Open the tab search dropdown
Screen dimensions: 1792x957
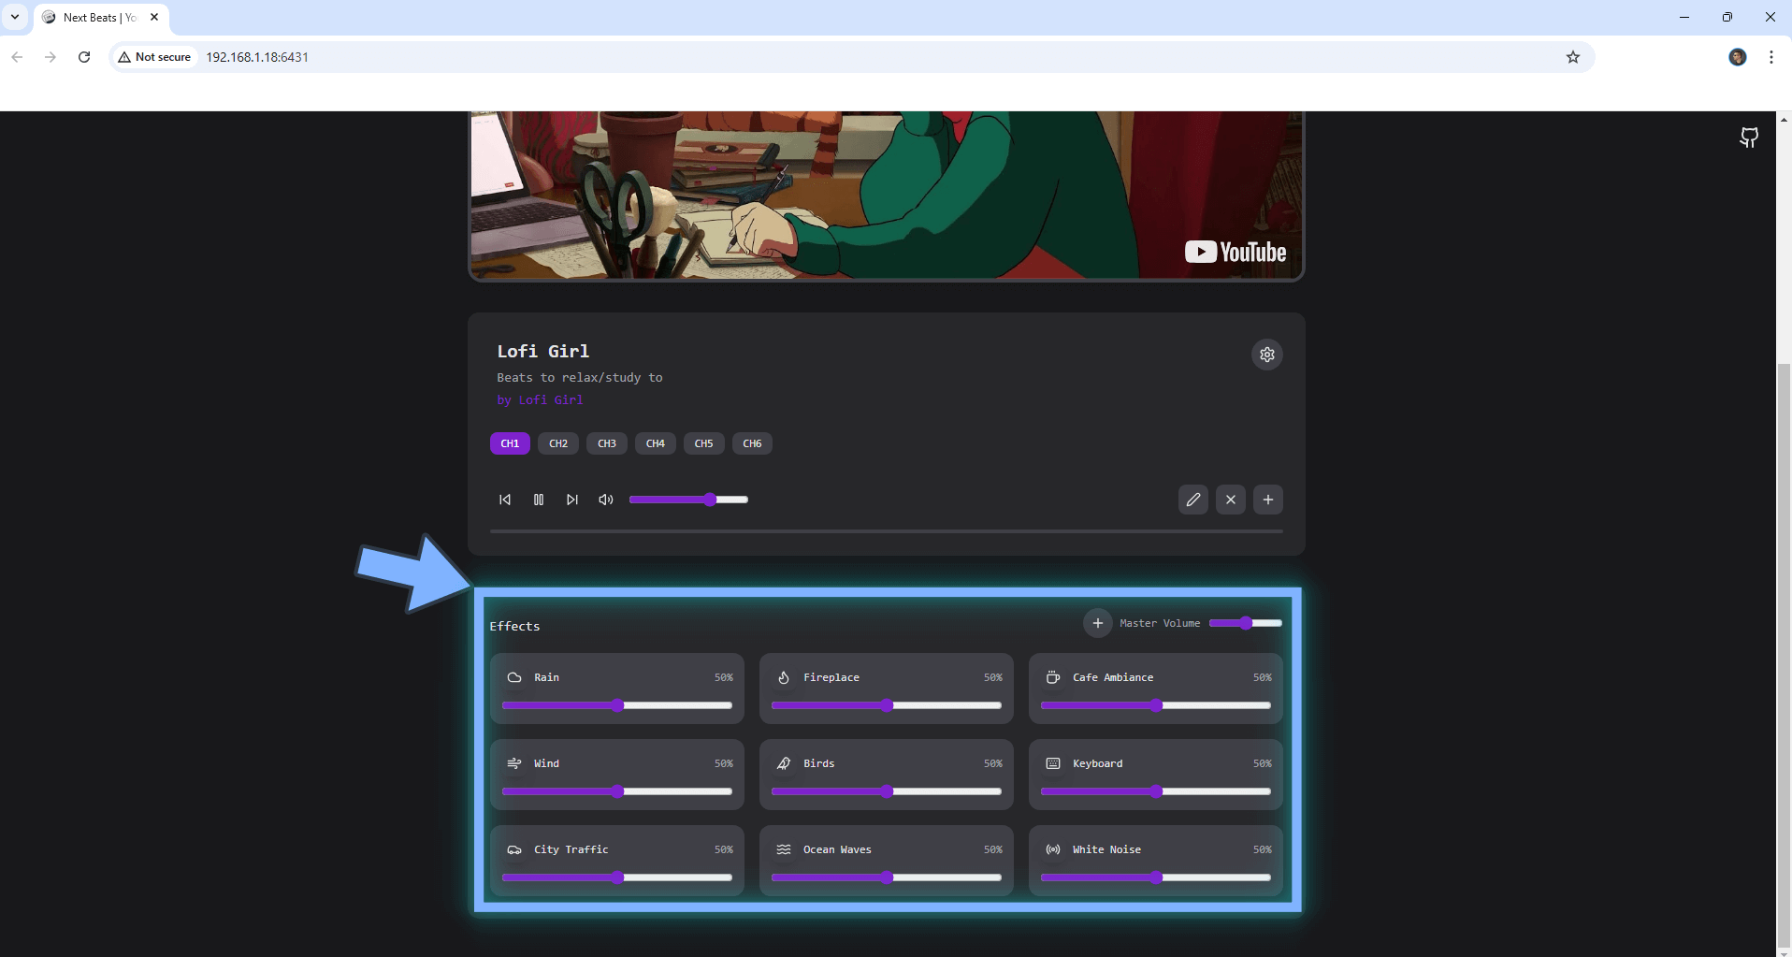pyautogui.click(x=15, y=17)
